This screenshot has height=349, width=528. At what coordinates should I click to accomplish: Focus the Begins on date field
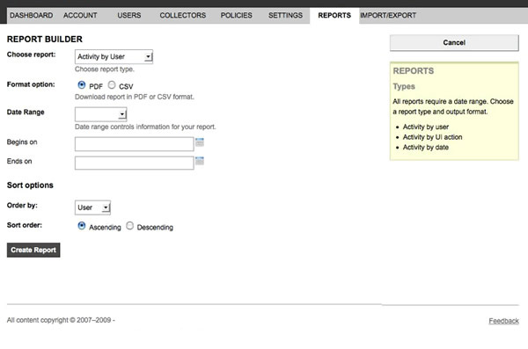click(135, 144)
